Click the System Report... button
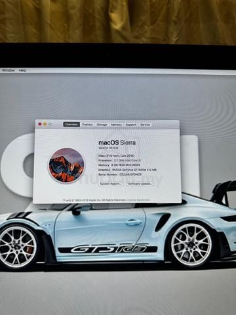 click(x=110, y=184)
